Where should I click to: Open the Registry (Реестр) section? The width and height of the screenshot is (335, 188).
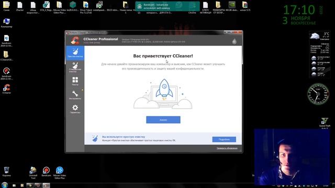(x=75, y=81)
